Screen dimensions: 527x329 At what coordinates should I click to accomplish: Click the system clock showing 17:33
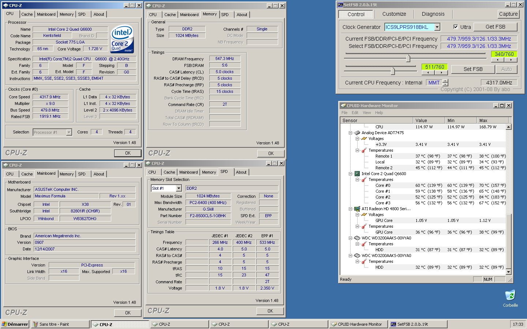coord(518,324)
